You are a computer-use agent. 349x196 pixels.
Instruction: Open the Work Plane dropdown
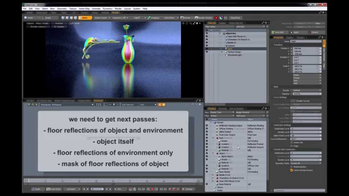coord(171,18)
